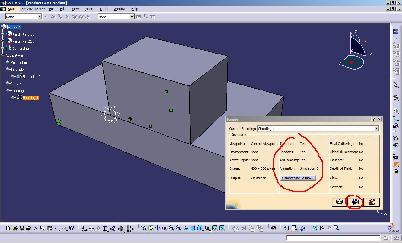Click the Open file folder icon
Image resolution: width=402 pixels, height=243 pixels.
[15, 228]
